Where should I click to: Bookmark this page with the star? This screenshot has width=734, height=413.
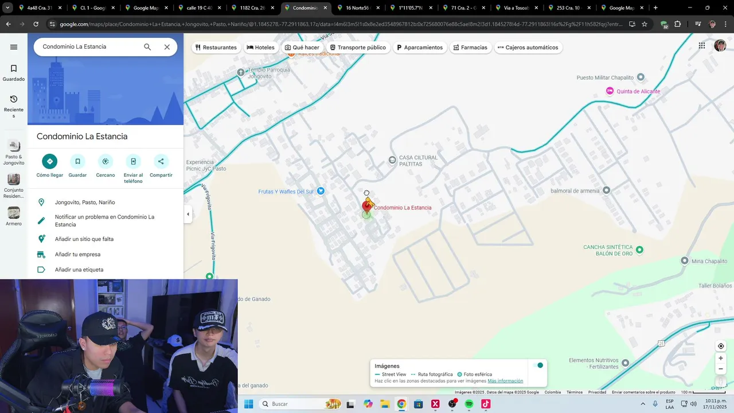(645, 24)
